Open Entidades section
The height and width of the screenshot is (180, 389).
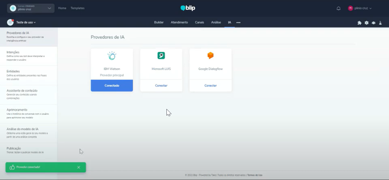29,75
